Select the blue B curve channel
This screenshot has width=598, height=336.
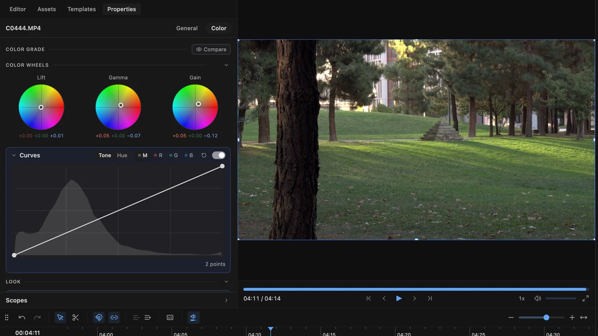(x=189, y=155)
